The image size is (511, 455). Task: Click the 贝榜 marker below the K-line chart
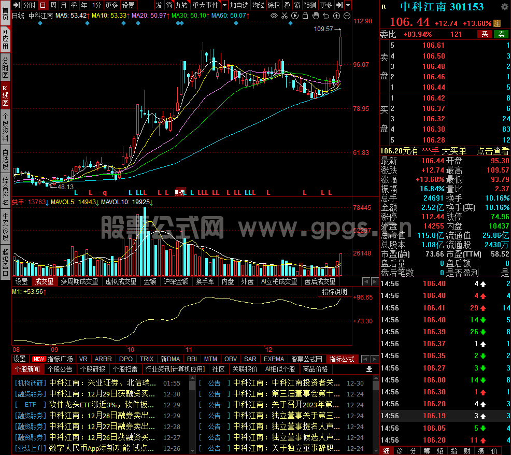[179, 193]
